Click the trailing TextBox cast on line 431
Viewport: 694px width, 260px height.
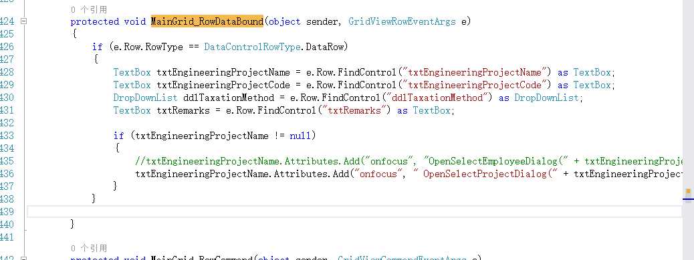coord(431,110)
